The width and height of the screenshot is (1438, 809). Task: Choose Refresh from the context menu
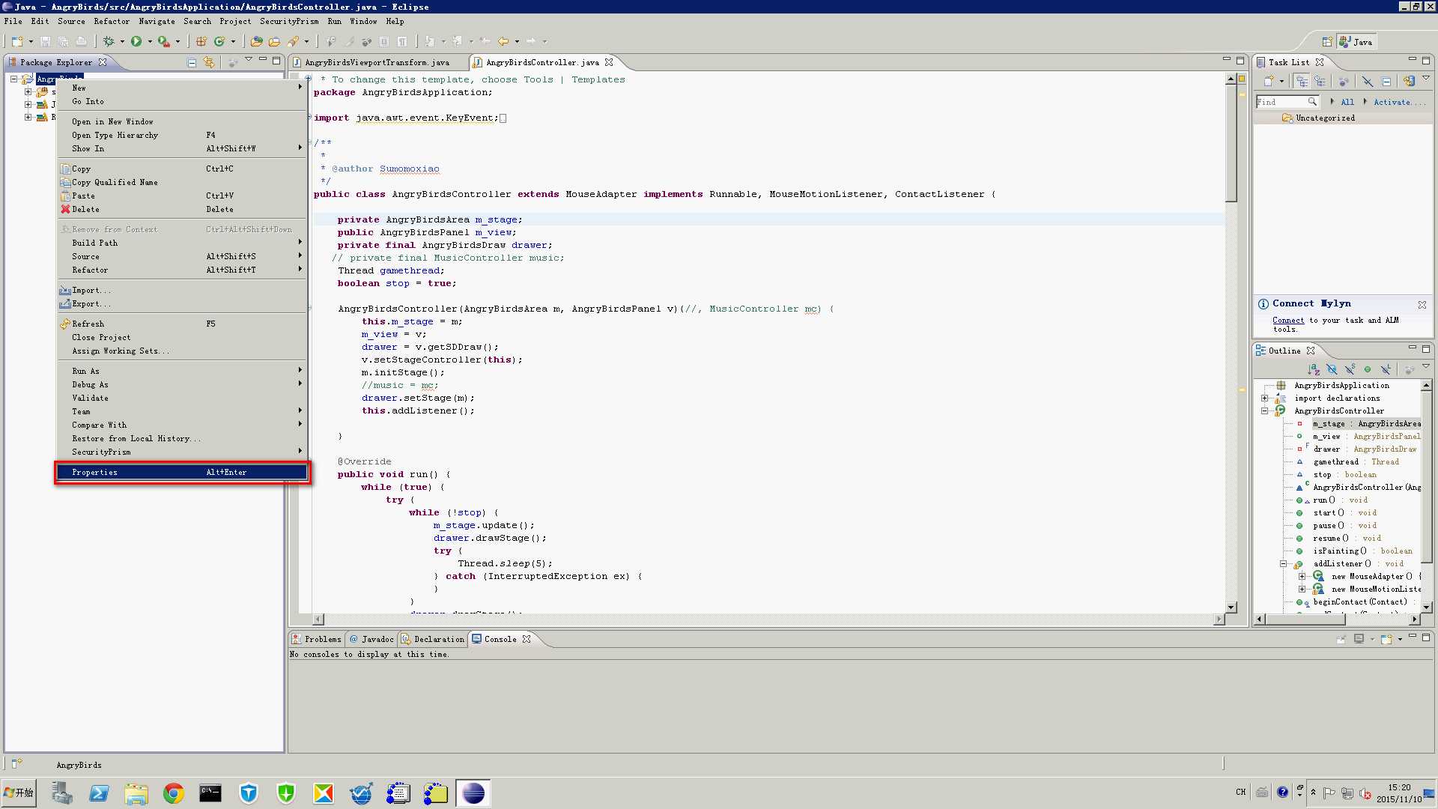[182, 324]
